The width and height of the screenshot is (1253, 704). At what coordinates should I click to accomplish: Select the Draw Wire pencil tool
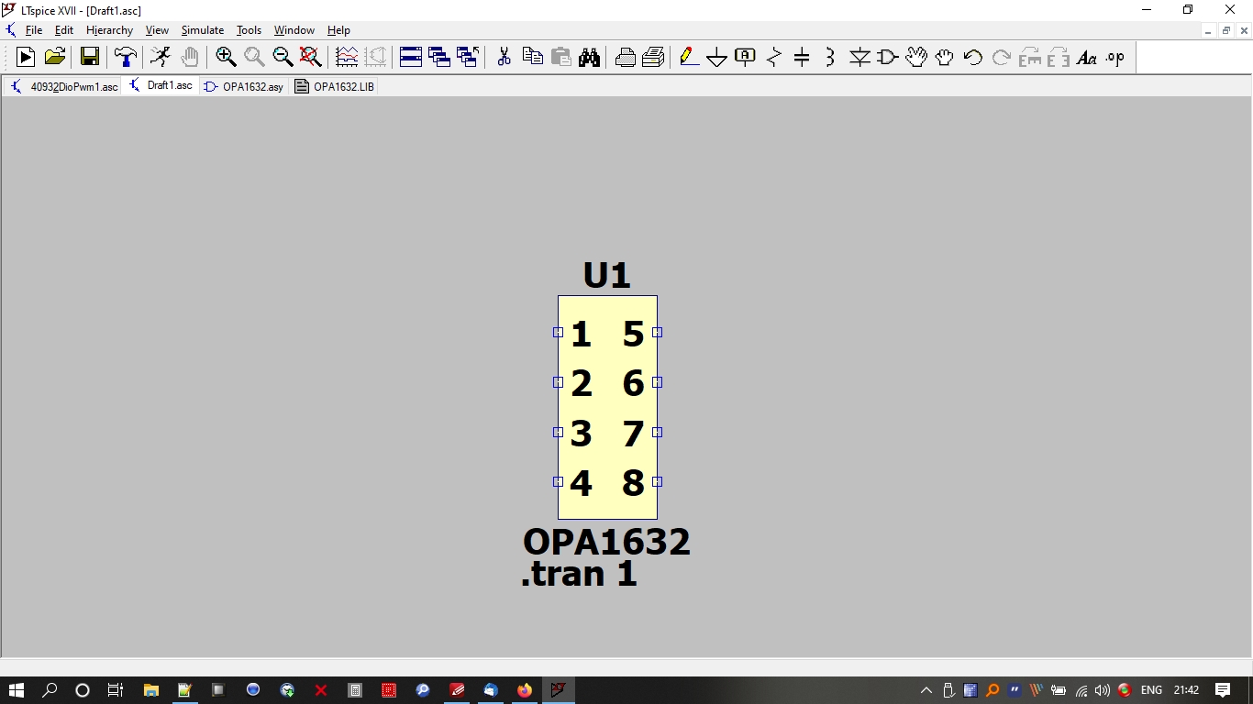689,58
